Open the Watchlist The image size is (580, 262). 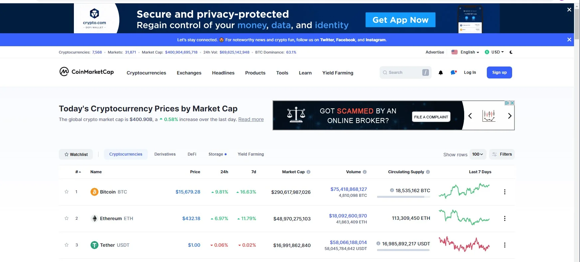(76, 154)
